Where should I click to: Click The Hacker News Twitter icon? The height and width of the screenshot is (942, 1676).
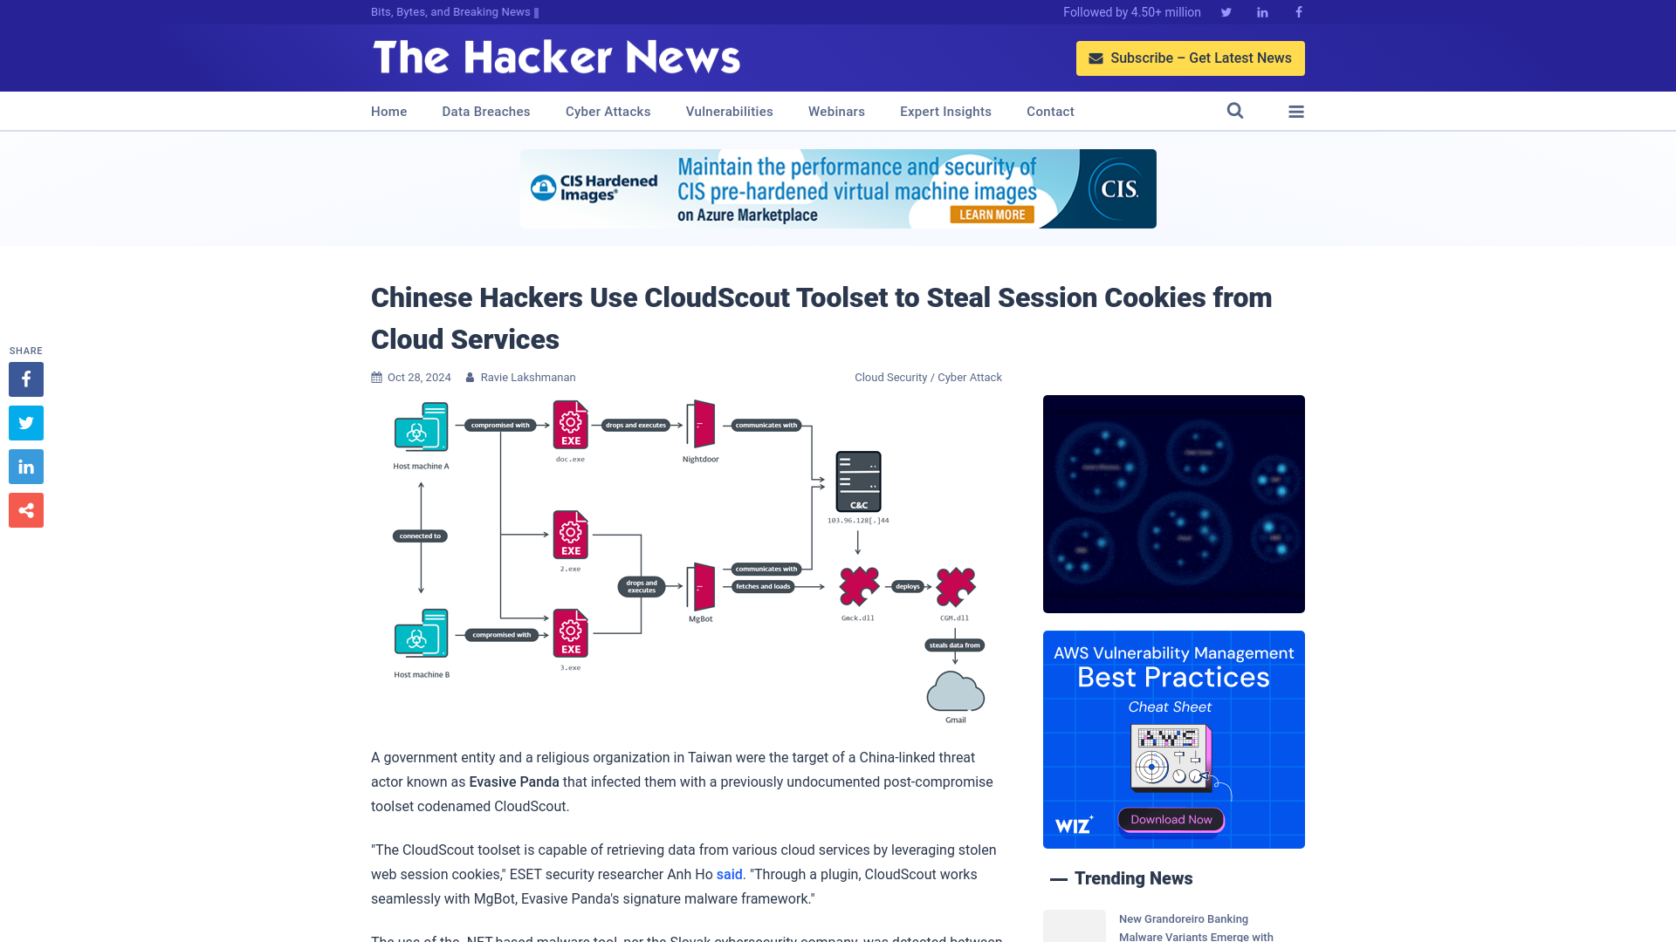[x=1226, y=11]
